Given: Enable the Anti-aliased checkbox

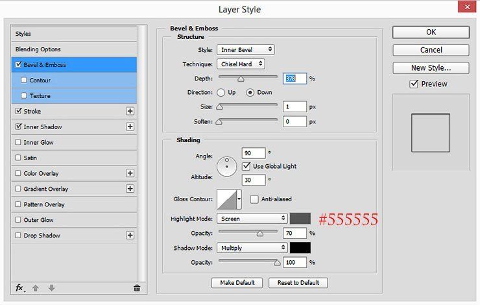Looking at the screenshot, I should pos(254,199).
